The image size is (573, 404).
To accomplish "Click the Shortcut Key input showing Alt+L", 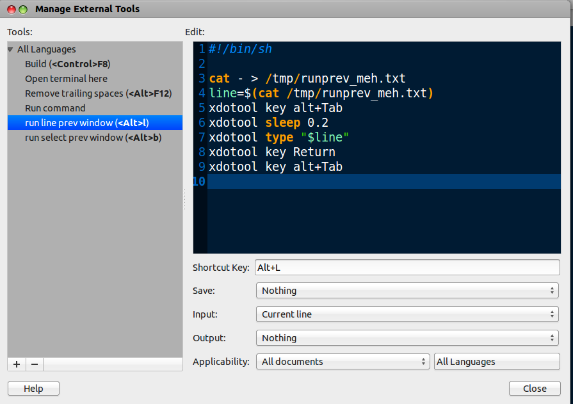I will 407,267.
